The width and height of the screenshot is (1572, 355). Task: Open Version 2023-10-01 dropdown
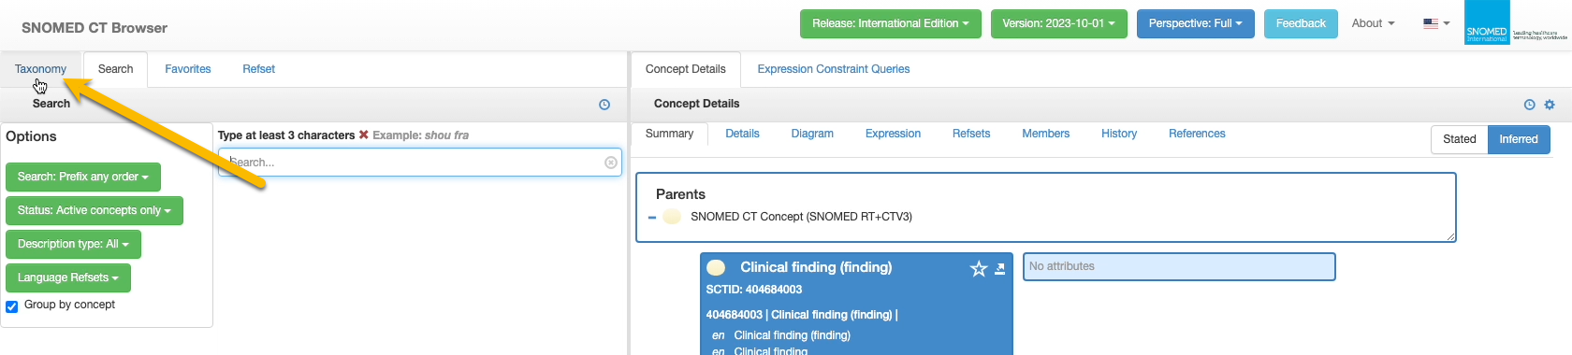click(1059, 23)
